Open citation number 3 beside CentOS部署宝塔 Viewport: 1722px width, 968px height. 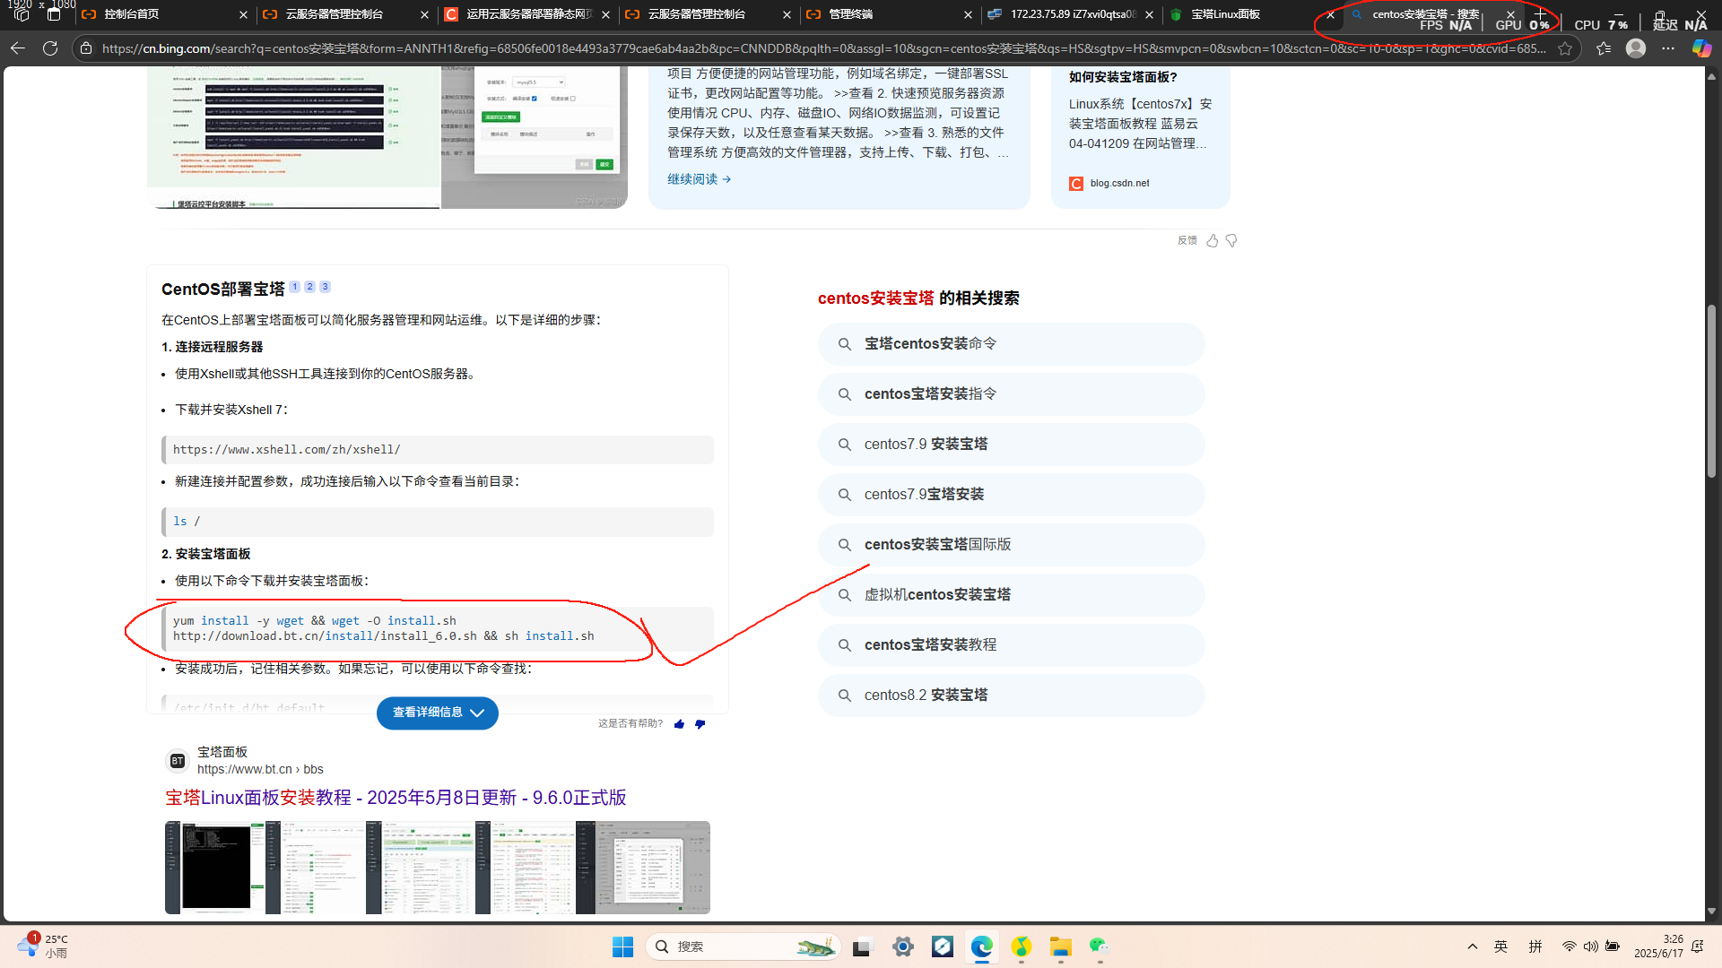[325, 287]
